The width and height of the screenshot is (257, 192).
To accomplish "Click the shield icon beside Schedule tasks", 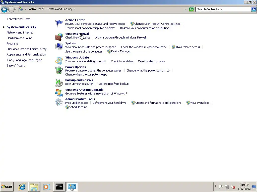I will click(x=67, y=107).
